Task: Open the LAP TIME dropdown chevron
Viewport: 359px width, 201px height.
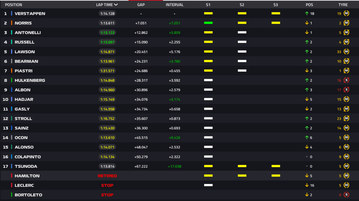Action: 116,5
